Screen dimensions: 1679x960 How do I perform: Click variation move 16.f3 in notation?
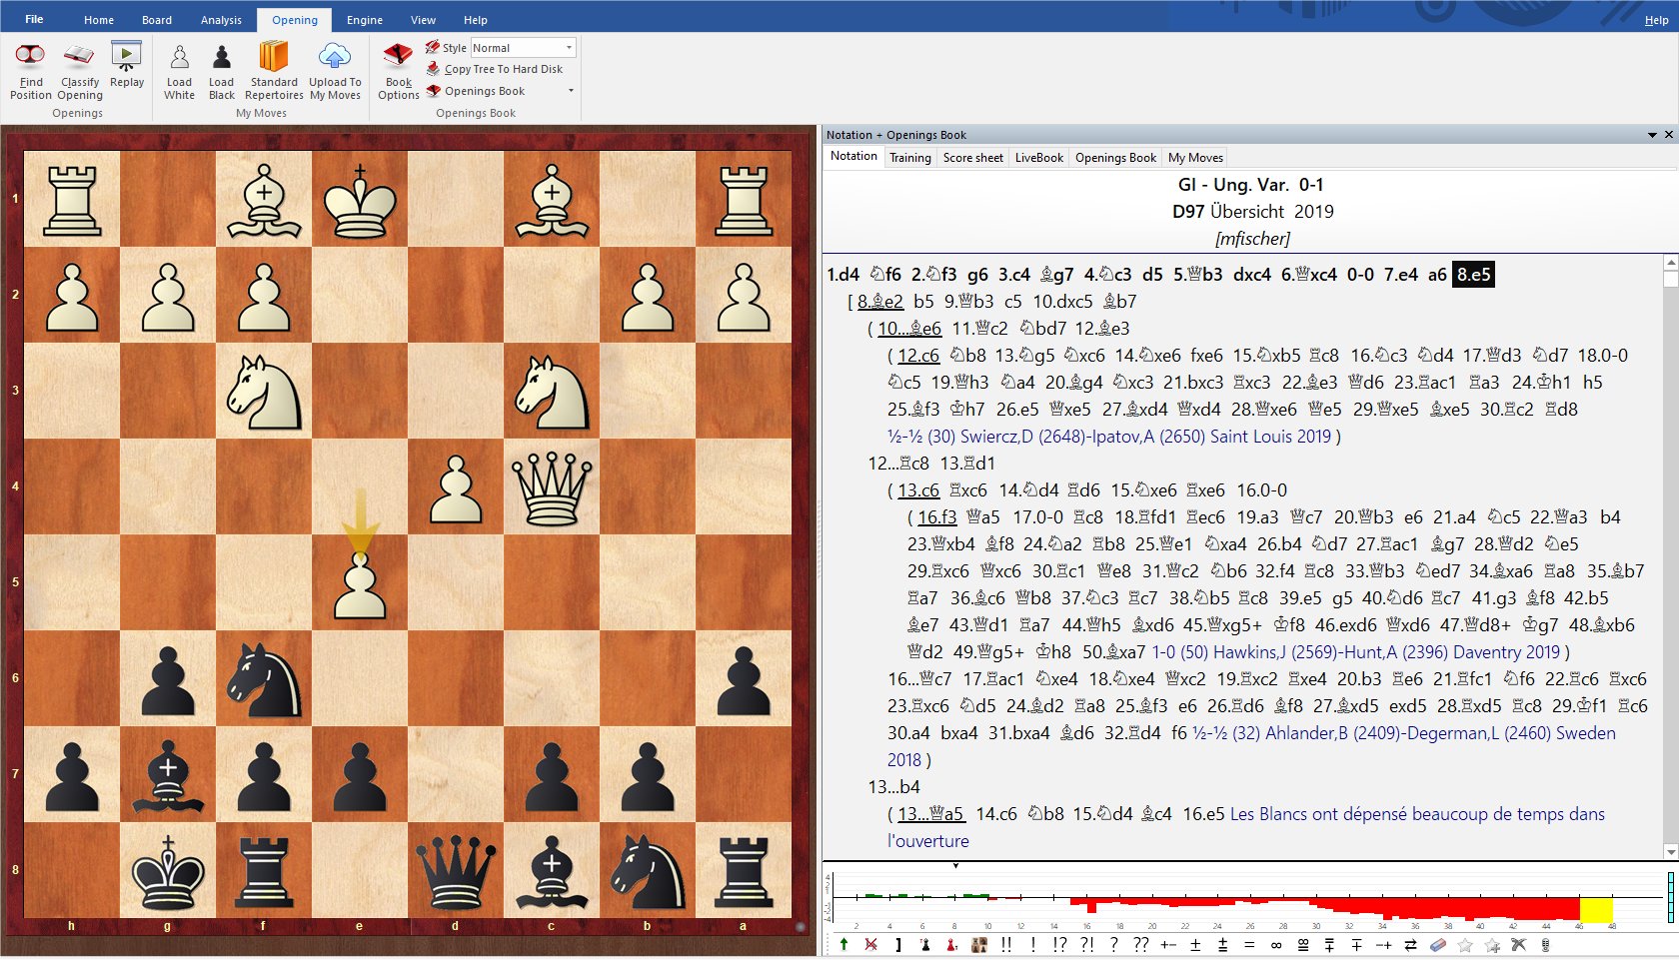pyautogui.click(x=936, y=517)
